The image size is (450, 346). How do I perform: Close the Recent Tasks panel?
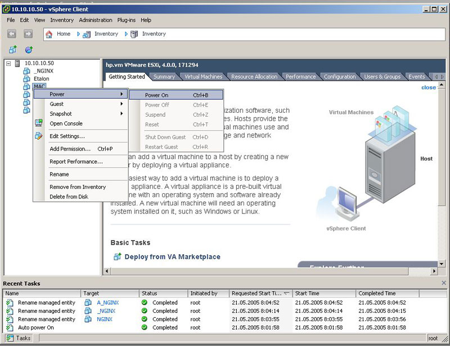click(x=444, y=283)
